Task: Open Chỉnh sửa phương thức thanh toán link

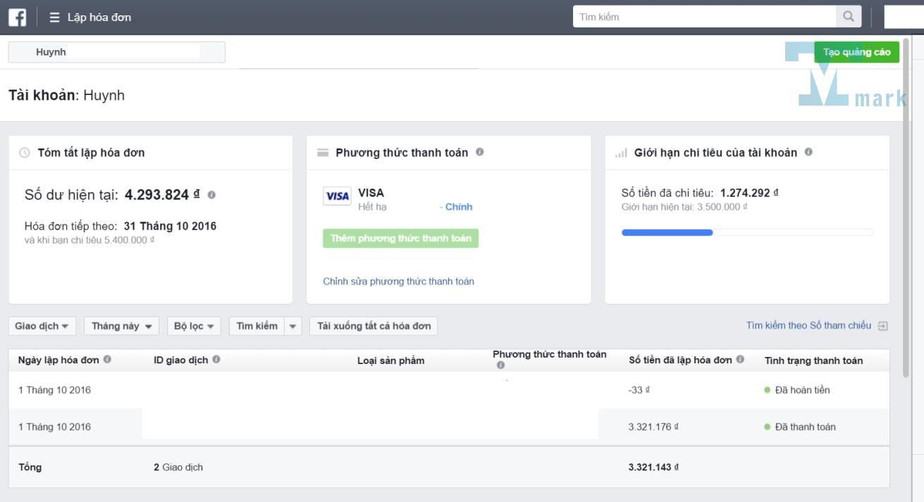Action: [398, 281]
